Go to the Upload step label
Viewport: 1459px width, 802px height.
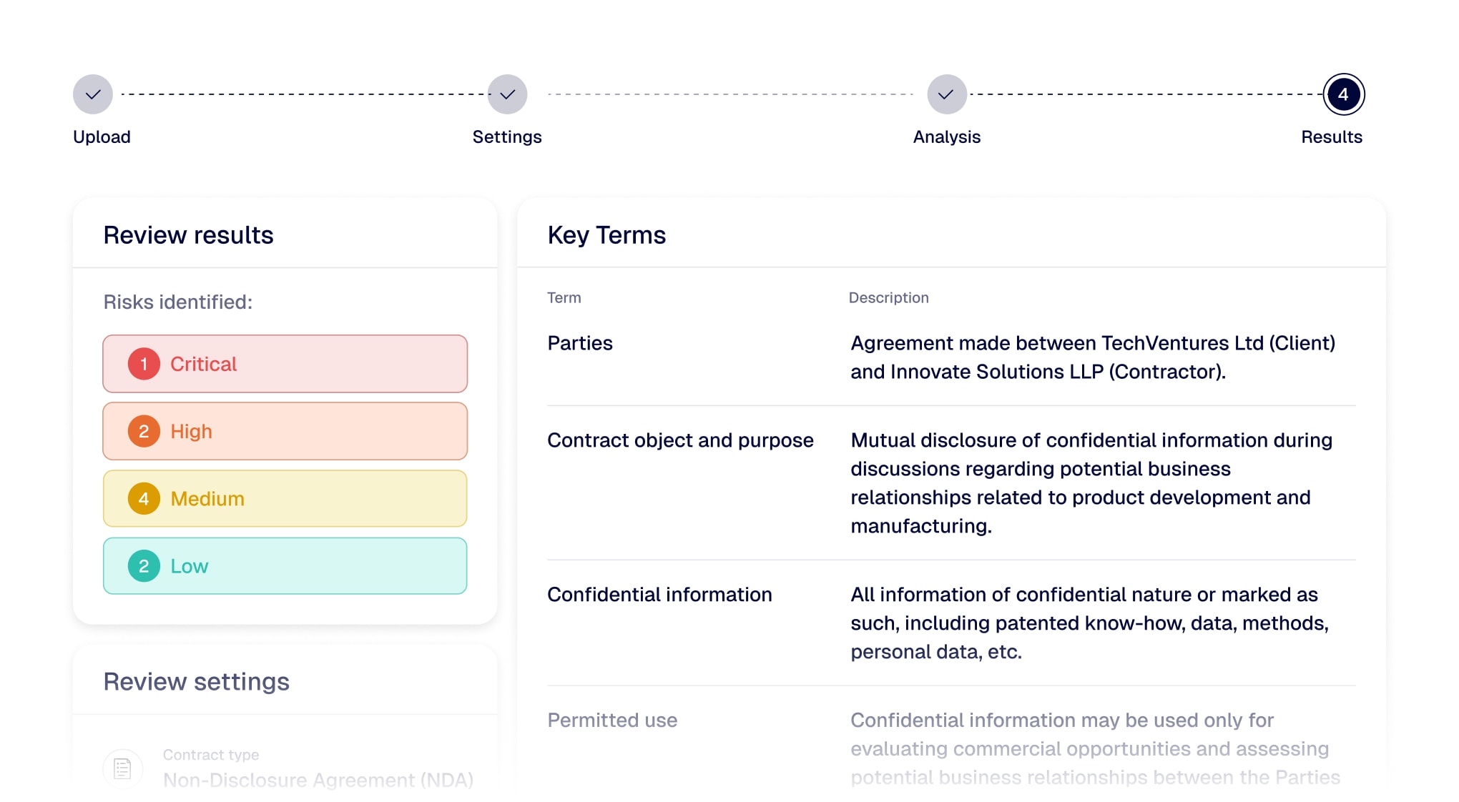pyautogui.click(x=102, y=137)
